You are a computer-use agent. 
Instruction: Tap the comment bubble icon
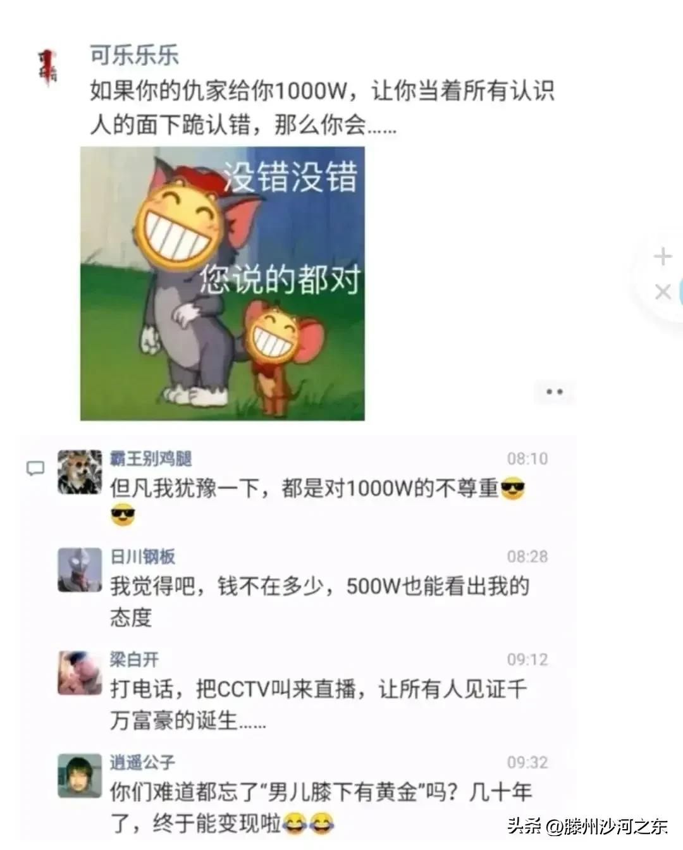click(35, 469)
